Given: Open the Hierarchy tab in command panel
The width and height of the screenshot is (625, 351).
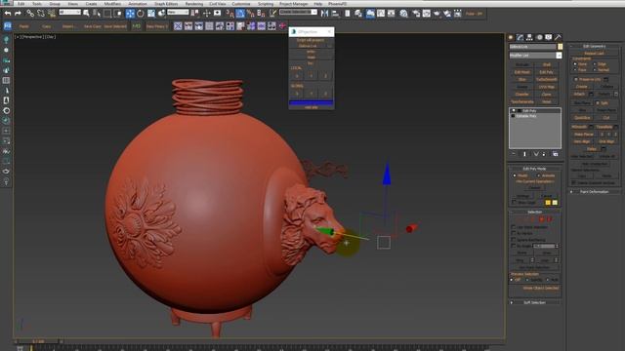Looking at the screenshot, I should [529, 37].
